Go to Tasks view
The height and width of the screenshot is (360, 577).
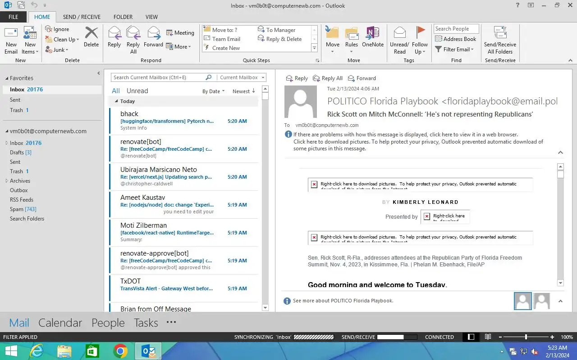[x=146, y=323]
